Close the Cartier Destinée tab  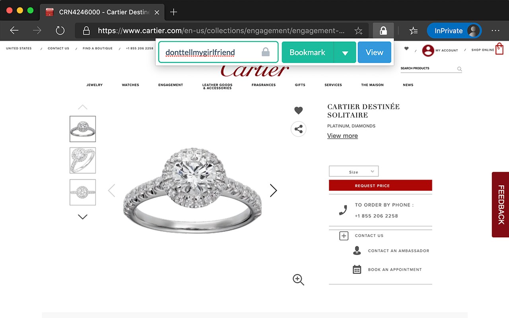pyautogui.click(x=157, y=12)
